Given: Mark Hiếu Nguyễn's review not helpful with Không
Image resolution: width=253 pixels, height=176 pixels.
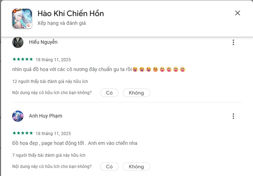Looking at the screenshot, I should (136, 93).
